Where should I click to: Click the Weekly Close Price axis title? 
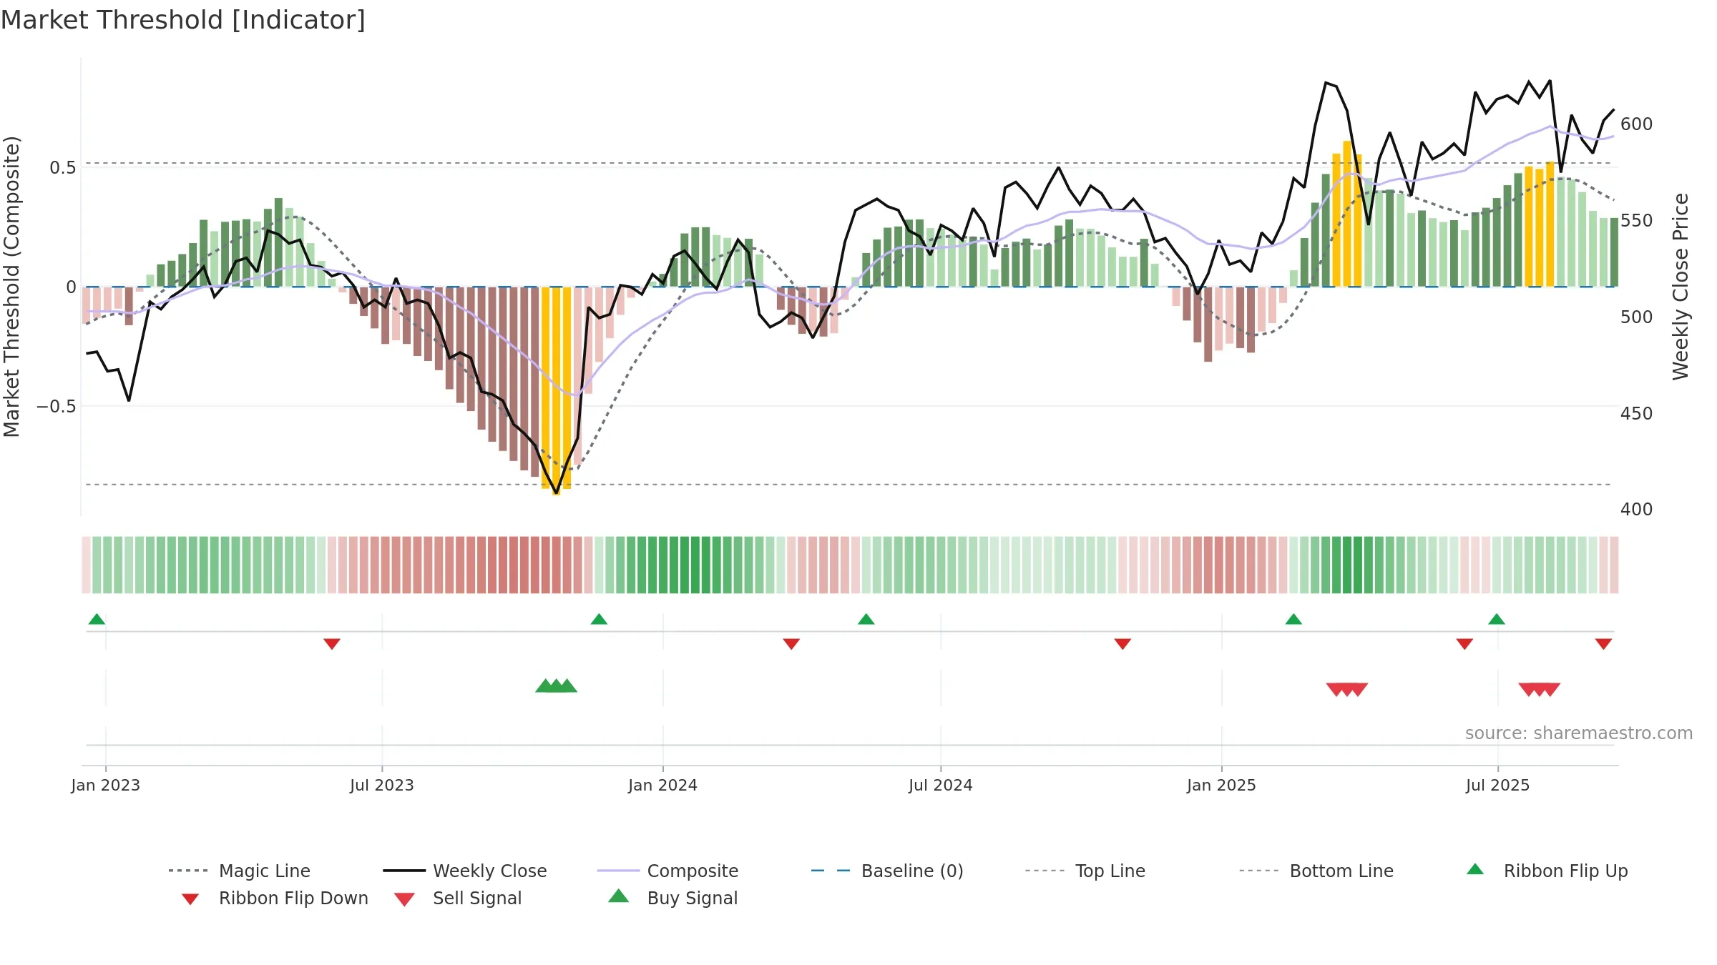coord(1681,287)
